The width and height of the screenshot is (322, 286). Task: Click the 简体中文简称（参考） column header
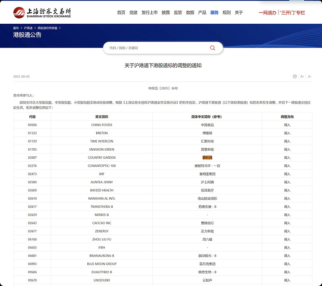pos(207,117)
